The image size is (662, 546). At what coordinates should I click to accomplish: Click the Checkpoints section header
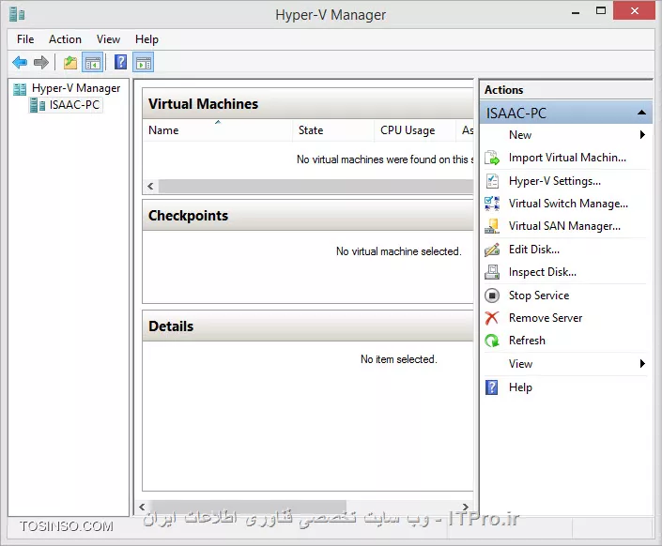[308, 216]
